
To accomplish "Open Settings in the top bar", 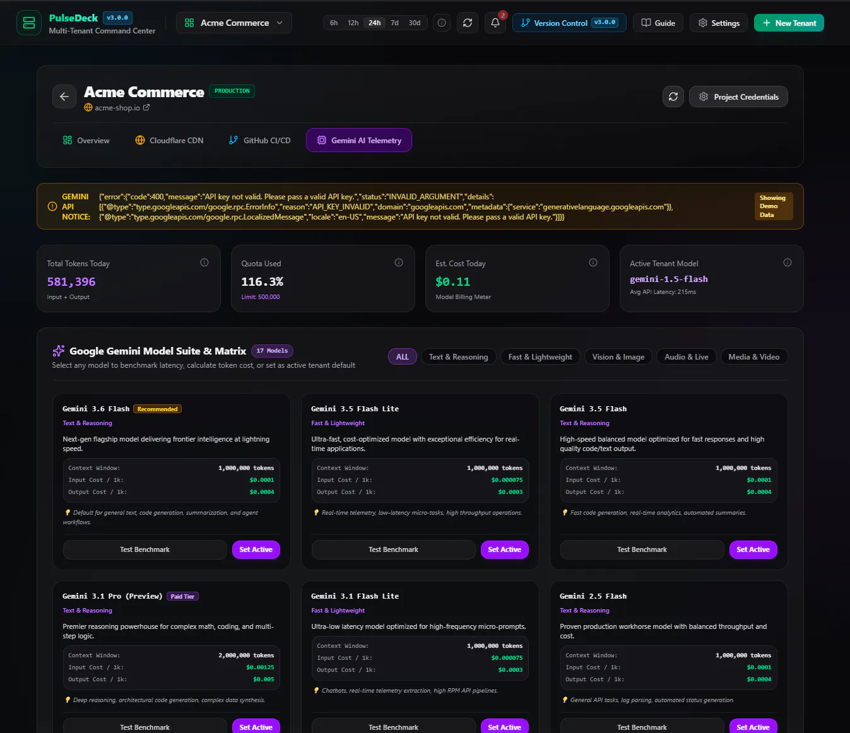I will 719,23.
